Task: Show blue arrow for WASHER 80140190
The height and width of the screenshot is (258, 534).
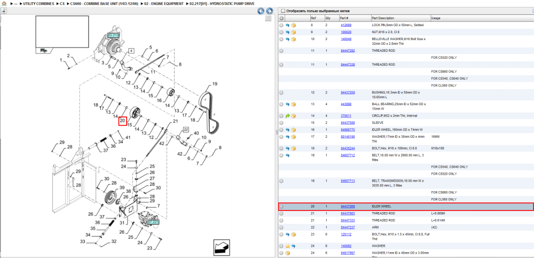Action: [287, 137]
